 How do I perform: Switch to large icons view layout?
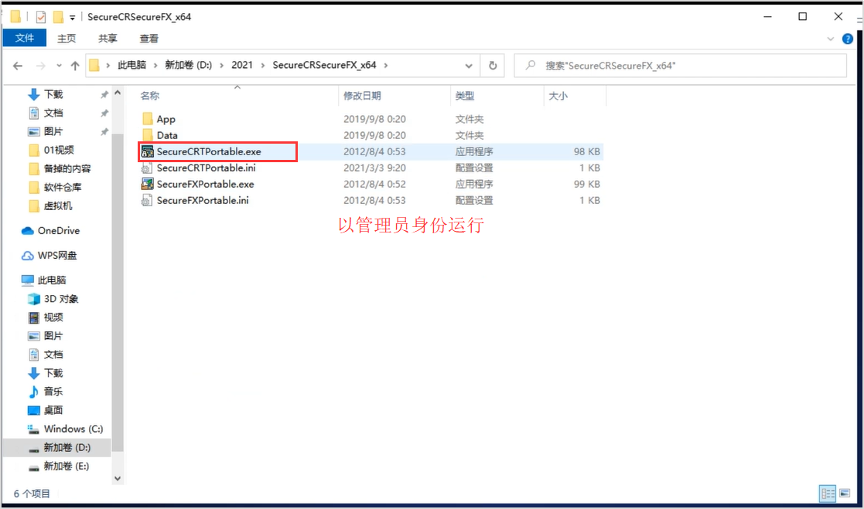tap(845, 494)
